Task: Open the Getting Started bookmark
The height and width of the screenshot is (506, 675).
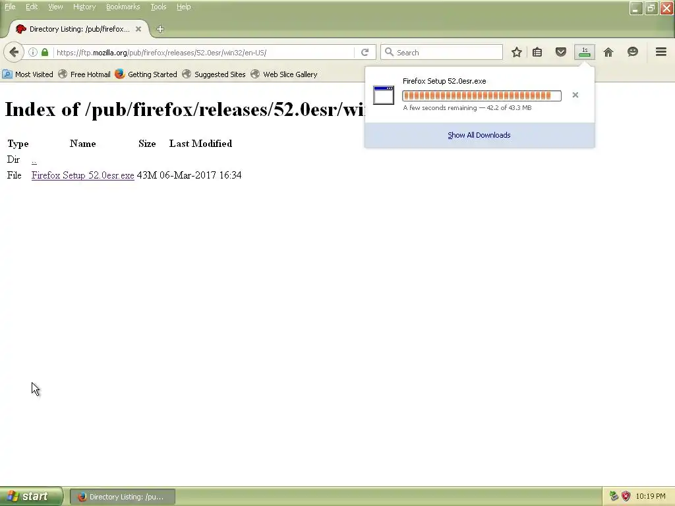Action: point(146,74)
